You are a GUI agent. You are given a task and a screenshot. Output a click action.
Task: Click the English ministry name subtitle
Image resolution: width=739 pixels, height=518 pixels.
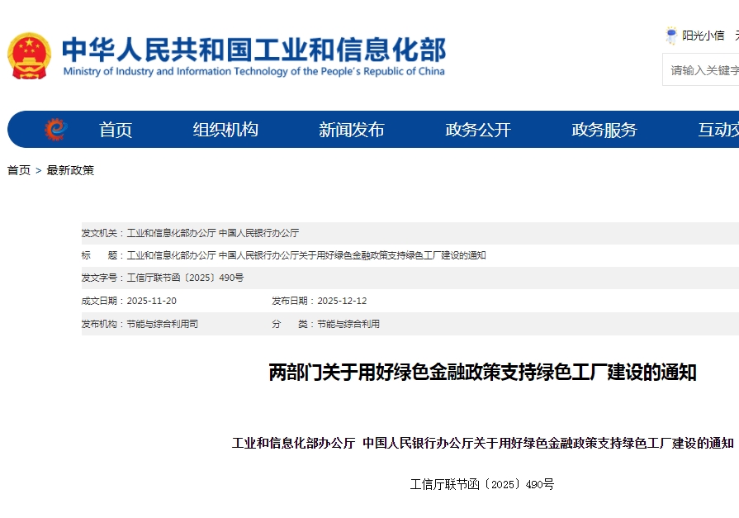[x=253, y=72]
